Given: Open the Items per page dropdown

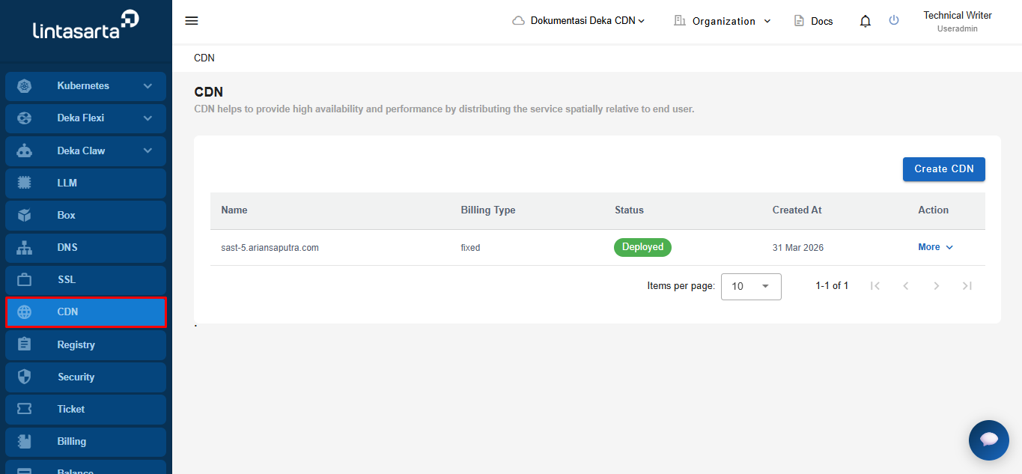Looking at the screenshot, I should click(x=751, y=286).
